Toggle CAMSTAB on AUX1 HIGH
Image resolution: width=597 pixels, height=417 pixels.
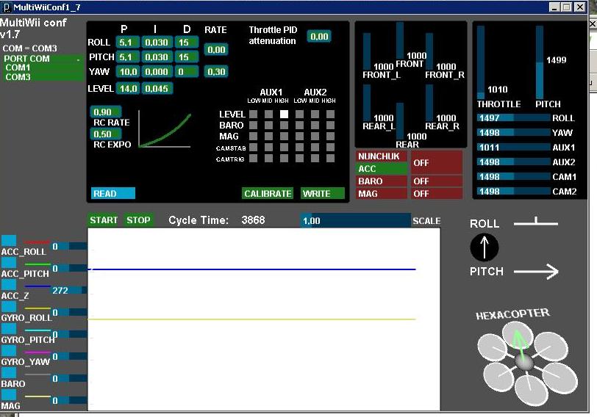(x=284, y=147)
